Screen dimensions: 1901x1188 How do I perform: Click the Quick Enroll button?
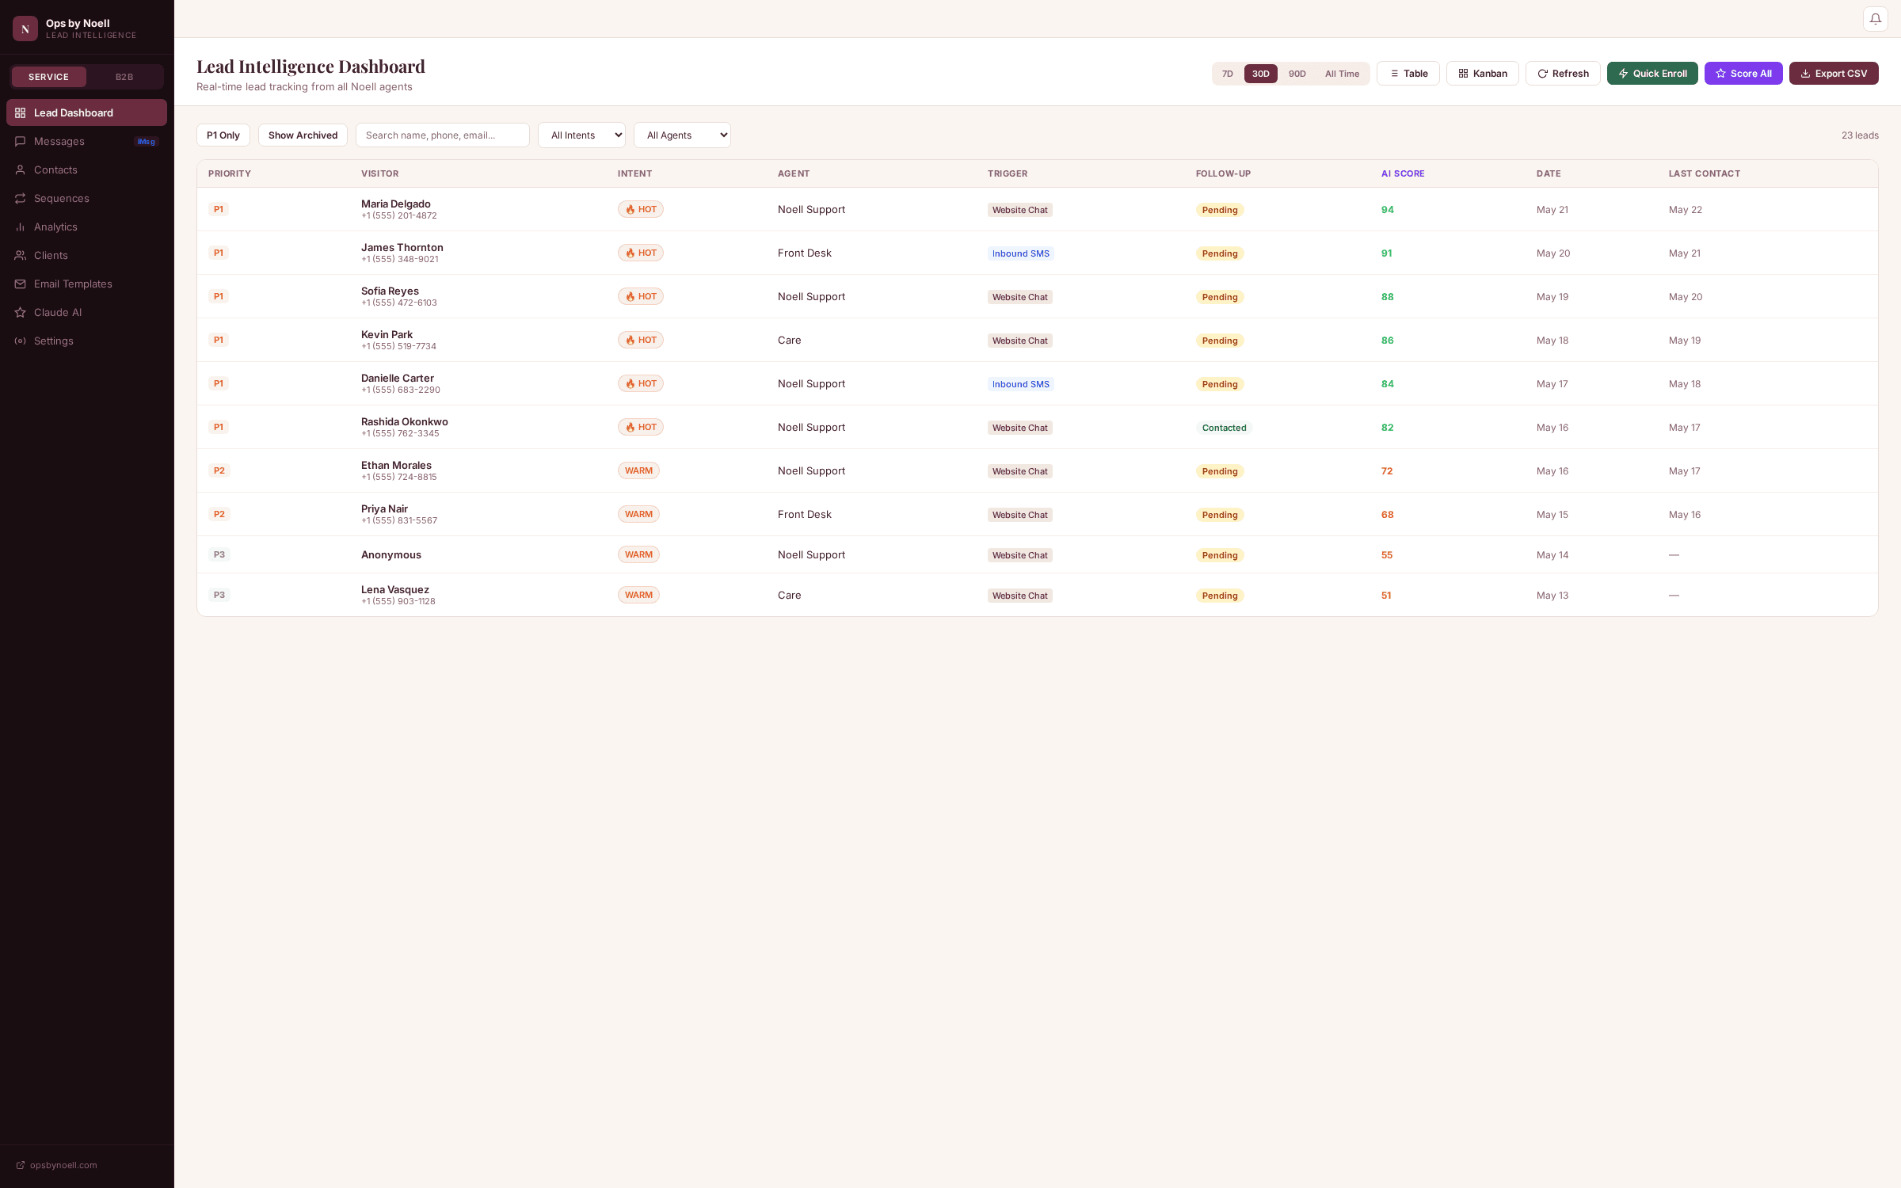tap(1652, 74)
